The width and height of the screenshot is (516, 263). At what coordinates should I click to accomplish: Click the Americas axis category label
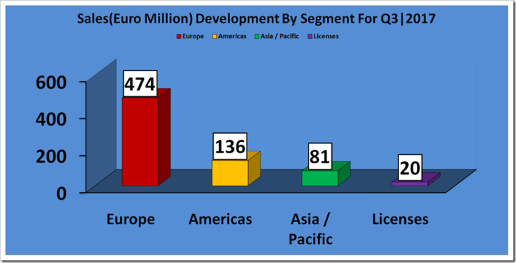pos(220,219)
